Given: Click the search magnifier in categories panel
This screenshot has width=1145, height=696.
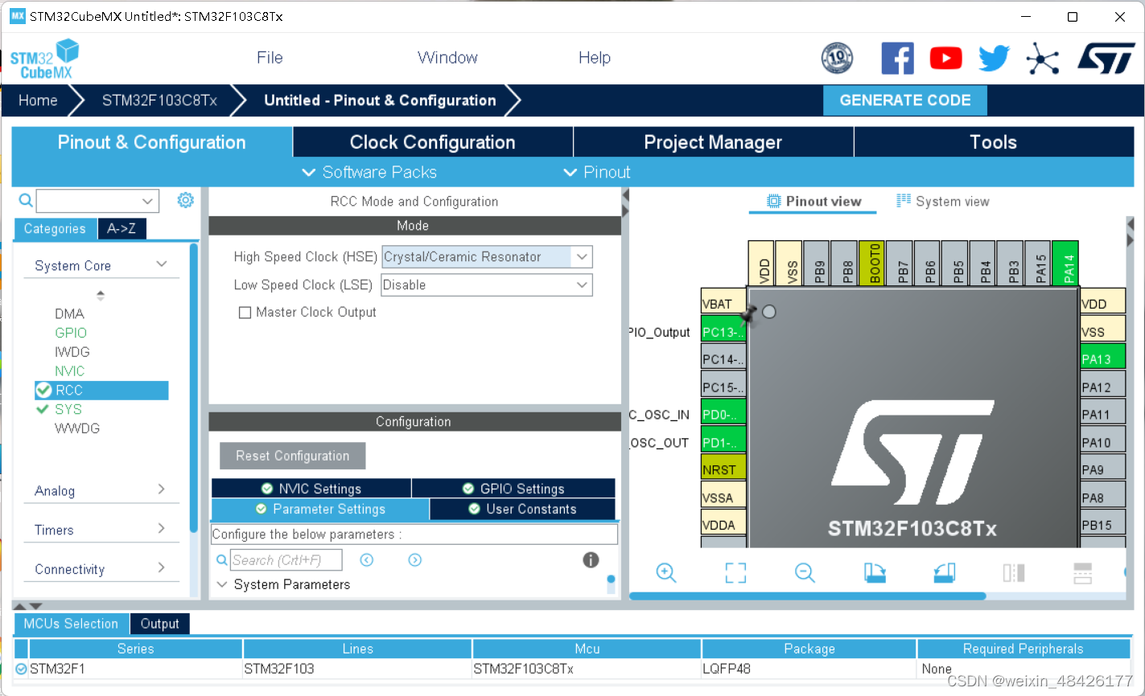Looking at the screenshot, I should pos(26,200).
